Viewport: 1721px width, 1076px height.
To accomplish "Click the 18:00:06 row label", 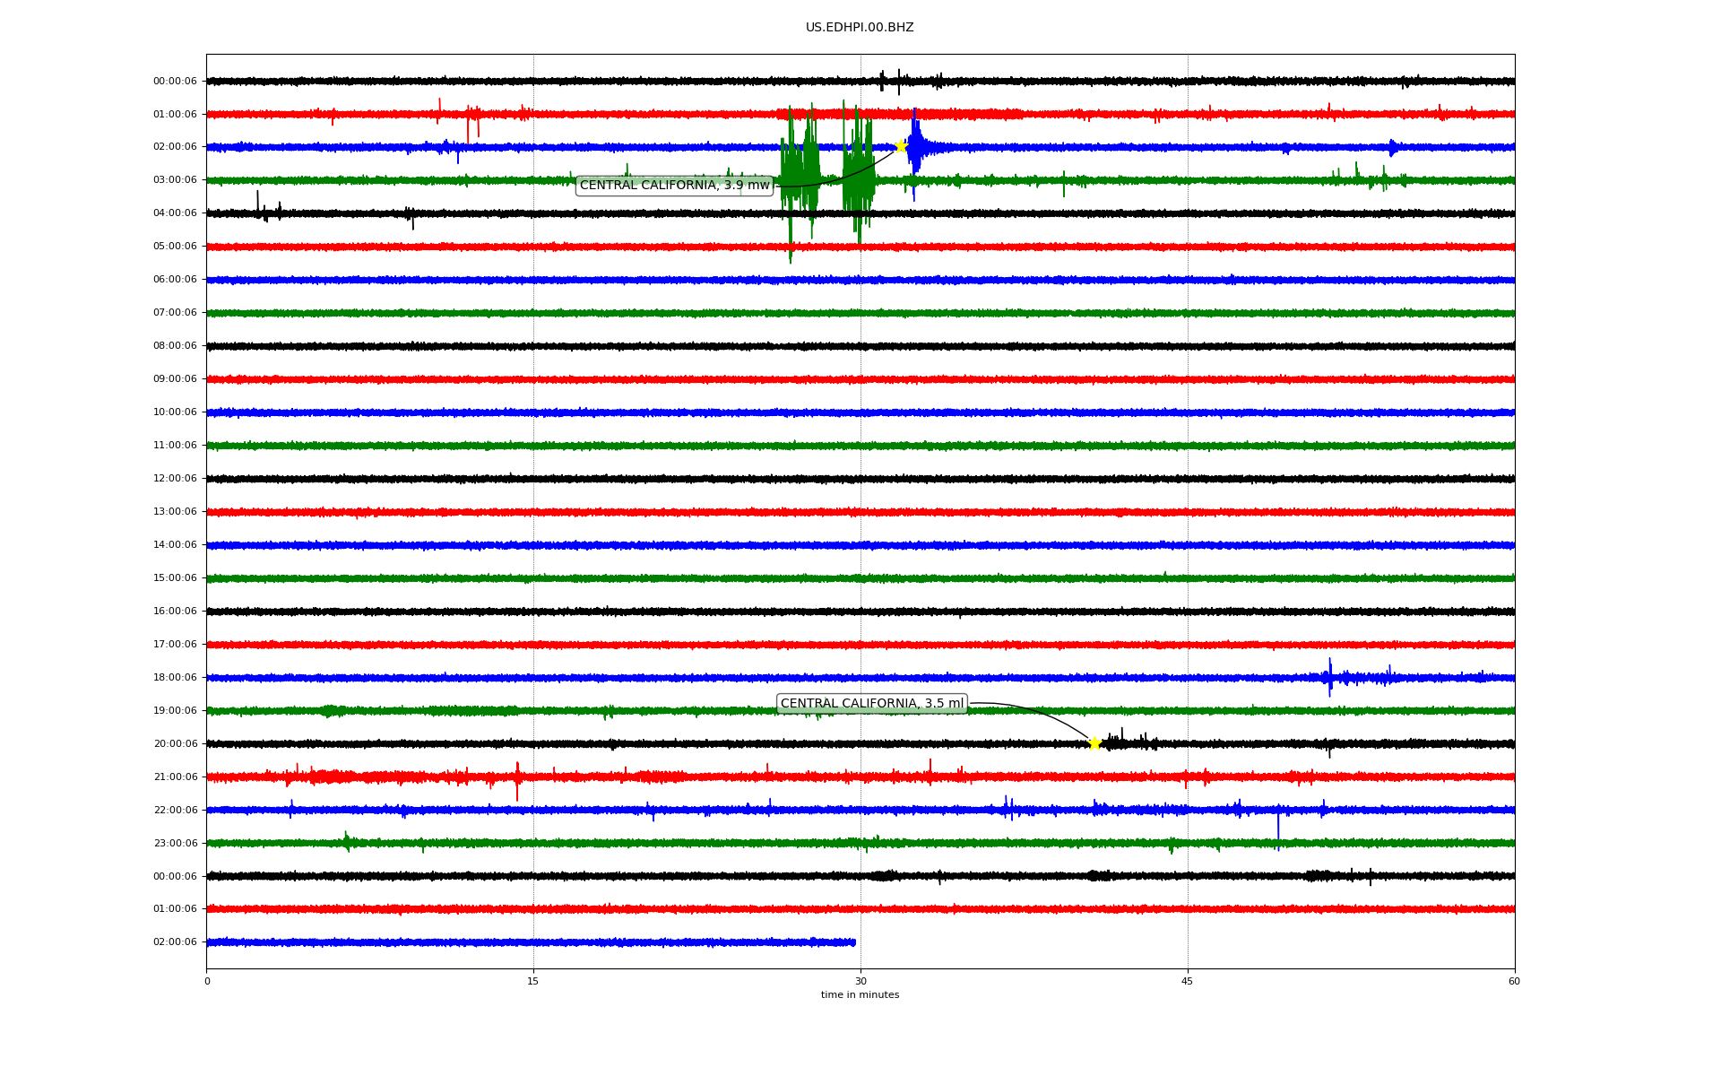I will (175, 678).
